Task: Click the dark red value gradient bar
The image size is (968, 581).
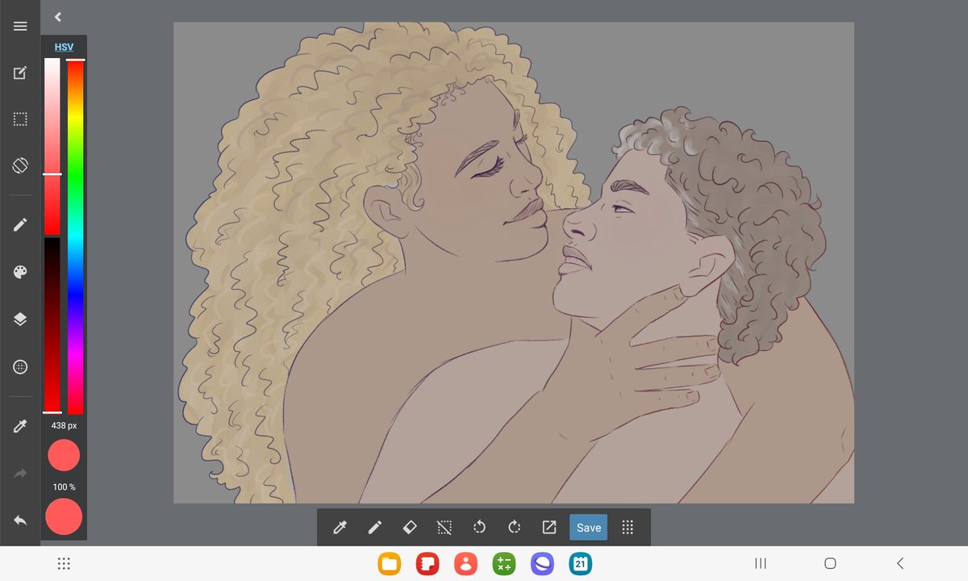Action: point(52,325)
